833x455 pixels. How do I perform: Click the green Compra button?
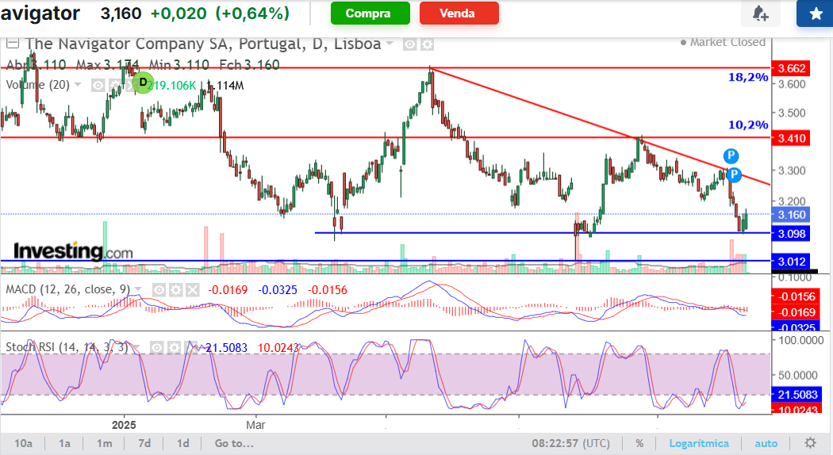point(370,13)
